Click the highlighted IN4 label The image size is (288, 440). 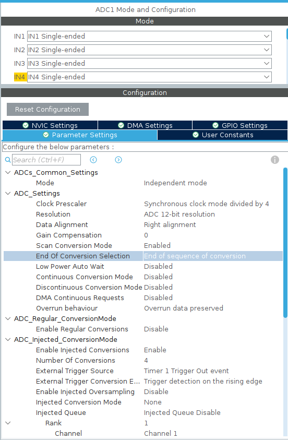20,77
